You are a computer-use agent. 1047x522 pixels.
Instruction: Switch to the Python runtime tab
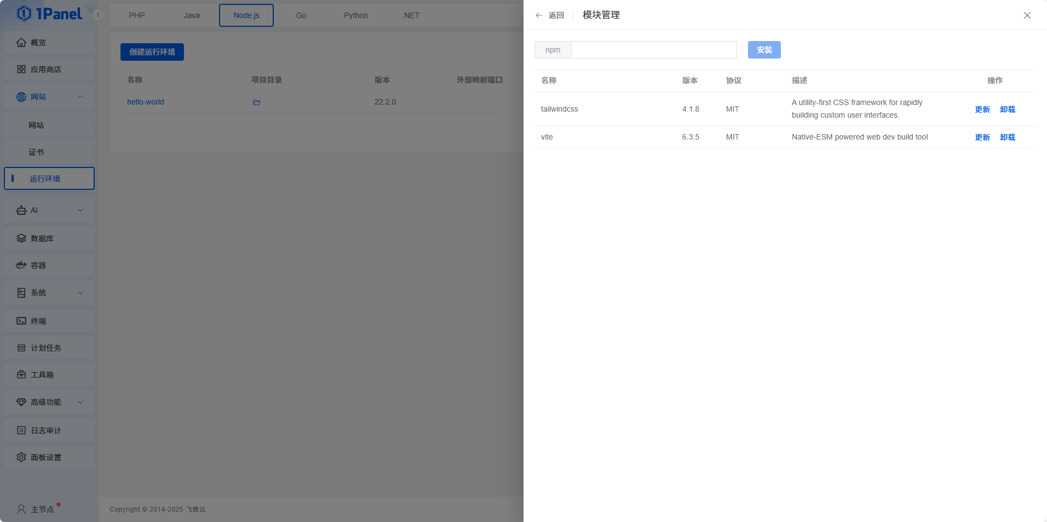[x=355, y=15]
